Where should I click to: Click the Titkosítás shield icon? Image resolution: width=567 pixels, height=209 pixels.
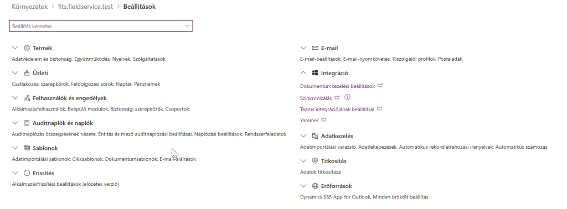pos(315,161)
